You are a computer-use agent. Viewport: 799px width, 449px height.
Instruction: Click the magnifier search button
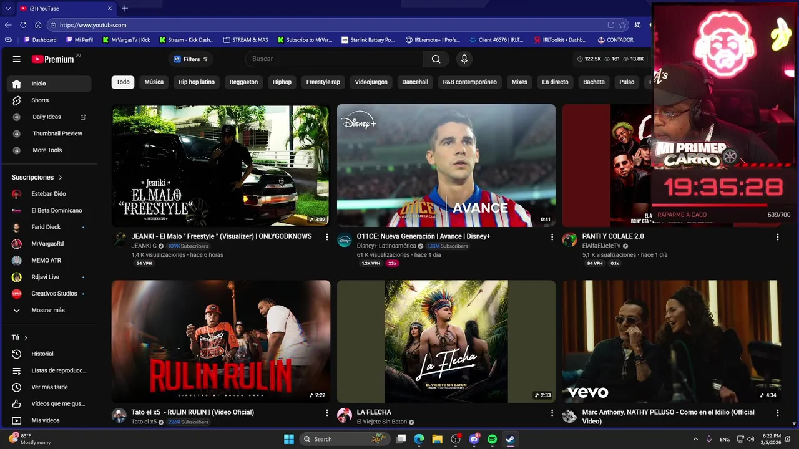point(436,59)
